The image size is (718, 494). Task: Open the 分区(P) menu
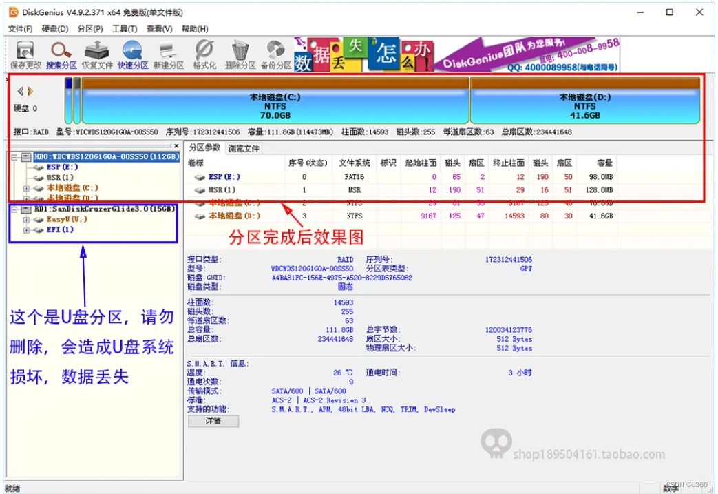[89, 29]
